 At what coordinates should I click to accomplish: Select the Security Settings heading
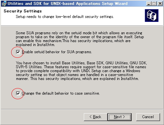click(x=23, y=11)
